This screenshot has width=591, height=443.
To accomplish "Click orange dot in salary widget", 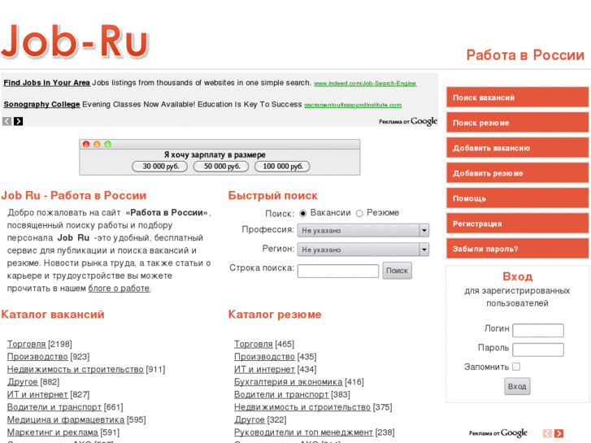I will (x=97, y=144).
